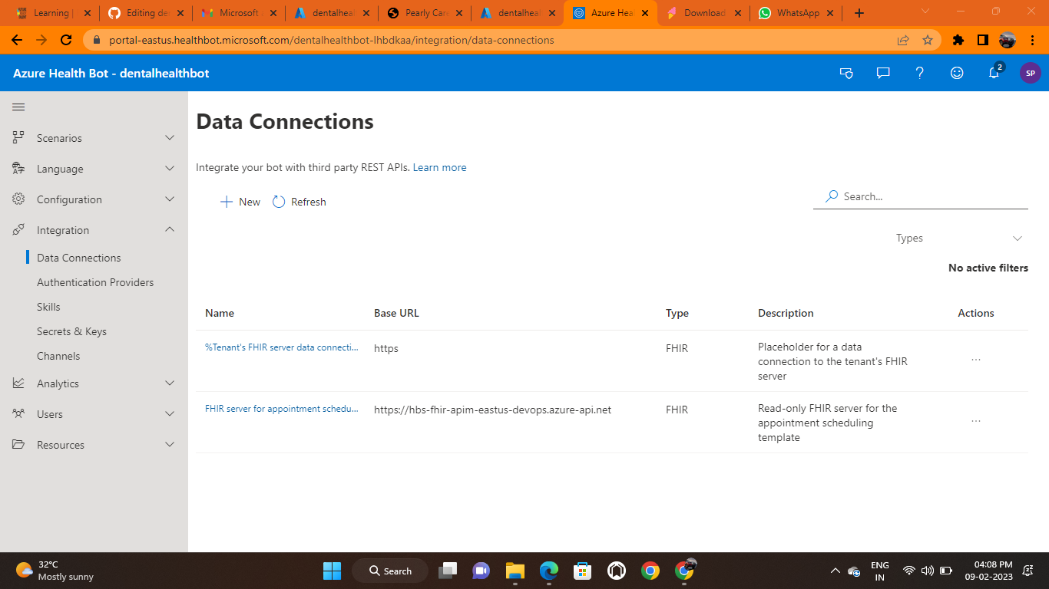The image size is (1049, 589).
Task: Click the Integration plug icon
Action: [x=18, y=230]
